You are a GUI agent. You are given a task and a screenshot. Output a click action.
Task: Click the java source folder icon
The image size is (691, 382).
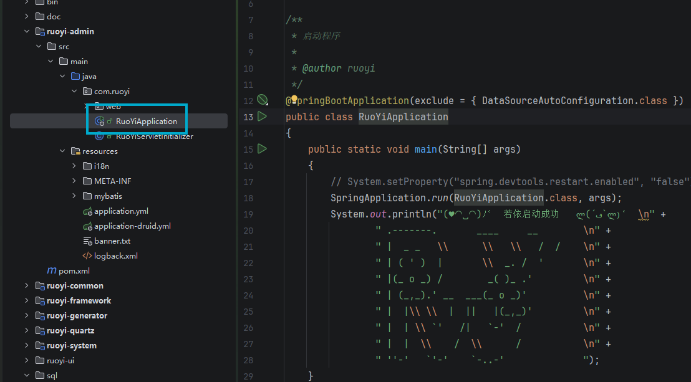[x=75, y=76]
